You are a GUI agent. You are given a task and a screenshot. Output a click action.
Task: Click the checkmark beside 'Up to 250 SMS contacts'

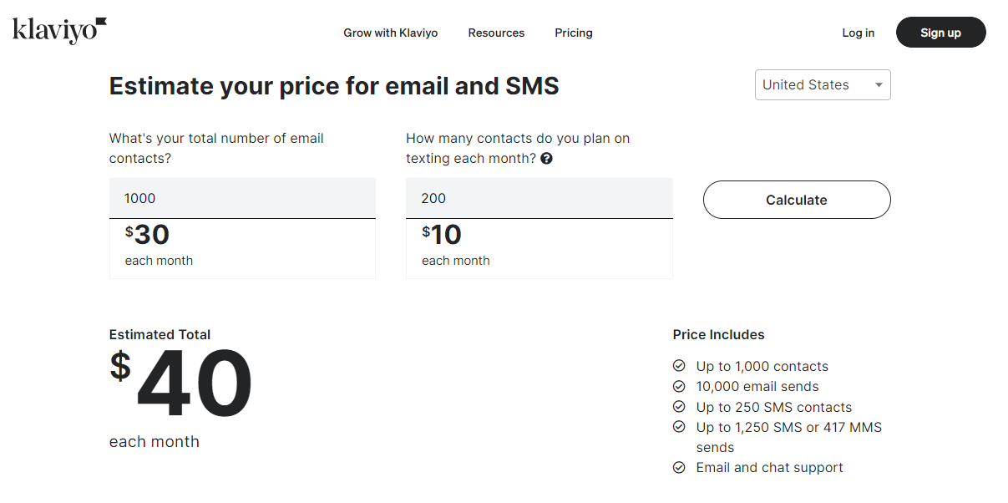click(679, 406)
